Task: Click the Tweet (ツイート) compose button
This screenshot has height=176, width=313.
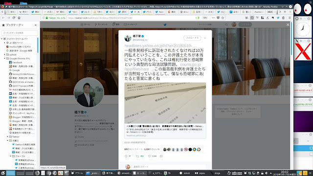Action: [x=245, y=24]
